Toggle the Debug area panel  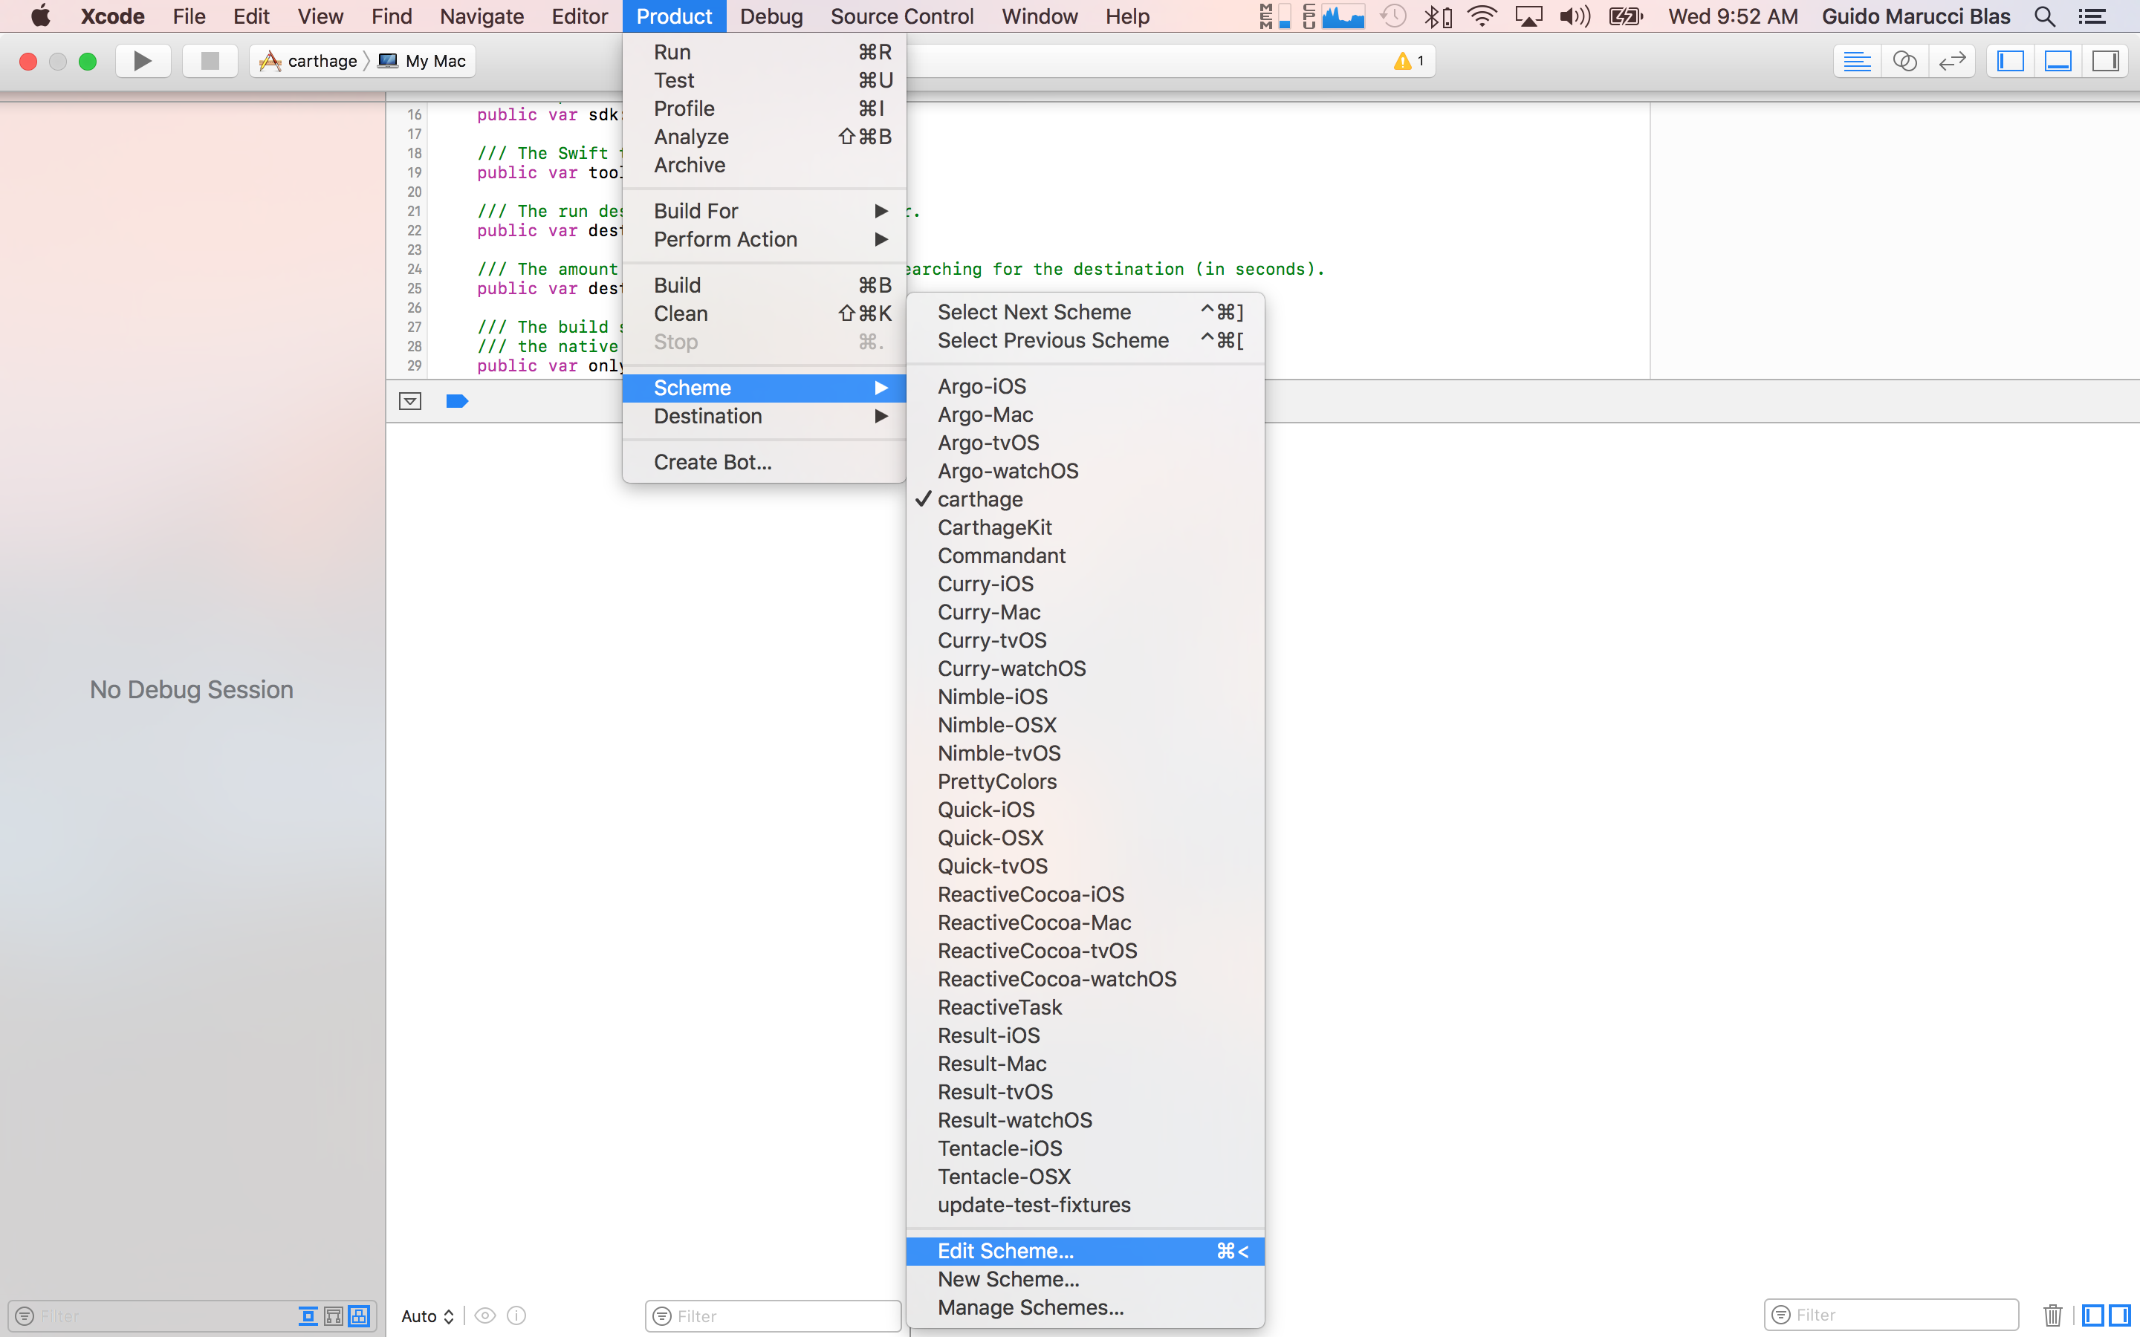pos(2059,61)
